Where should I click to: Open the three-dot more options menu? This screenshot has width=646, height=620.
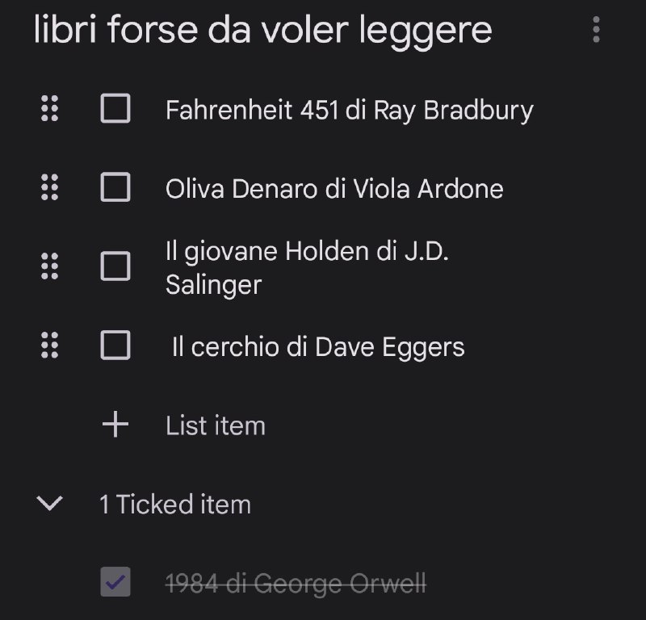point(596,30)
